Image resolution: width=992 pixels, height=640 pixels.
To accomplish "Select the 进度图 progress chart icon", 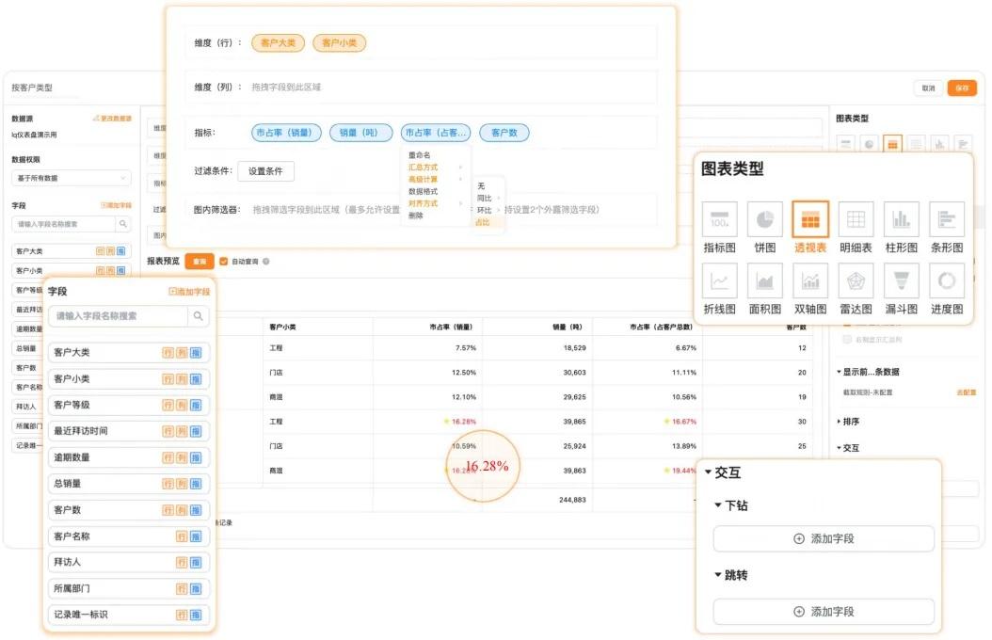I will [x=946, y=280].
